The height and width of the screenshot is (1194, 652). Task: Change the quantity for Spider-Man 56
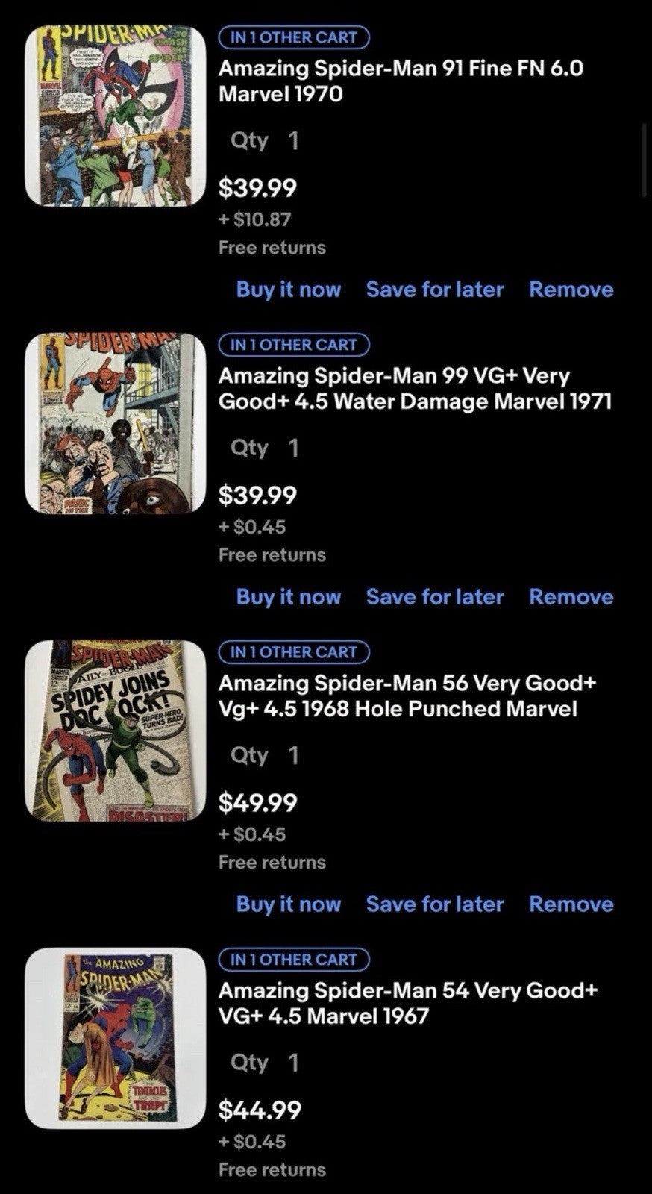click(x=266, y=755)
